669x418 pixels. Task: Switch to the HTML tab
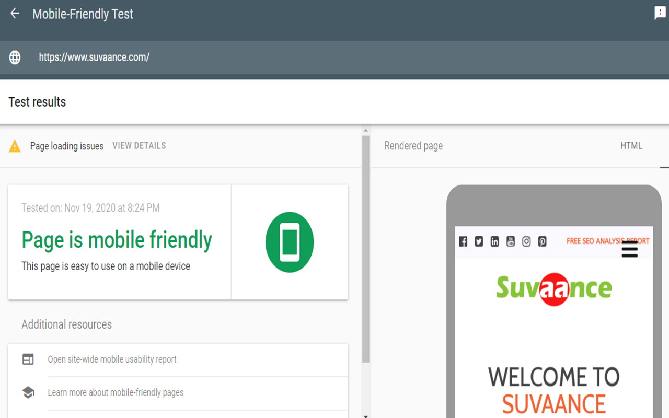(x=631, y=146)
